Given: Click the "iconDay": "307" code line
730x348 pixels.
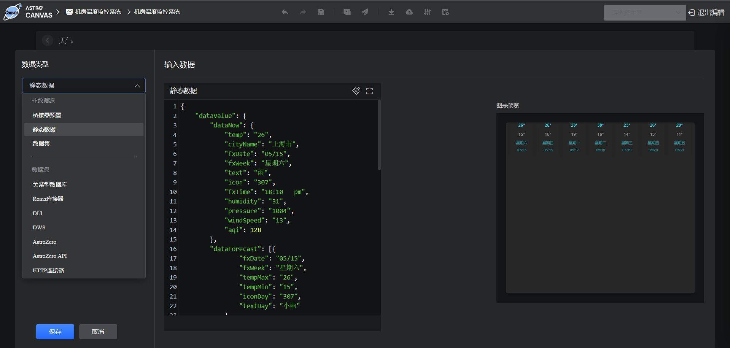Looking at the screenshot, I should point(270,296).
